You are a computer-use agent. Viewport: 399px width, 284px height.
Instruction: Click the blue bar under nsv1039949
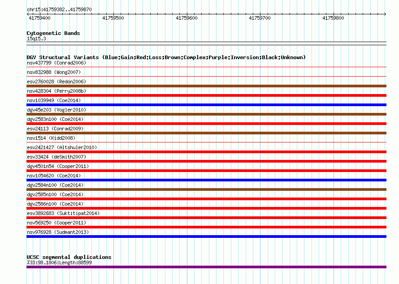pyautogui.click(x=206, y=105)
